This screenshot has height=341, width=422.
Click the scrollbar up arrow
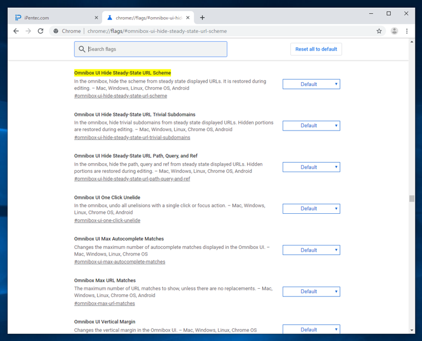coord(411,42)
